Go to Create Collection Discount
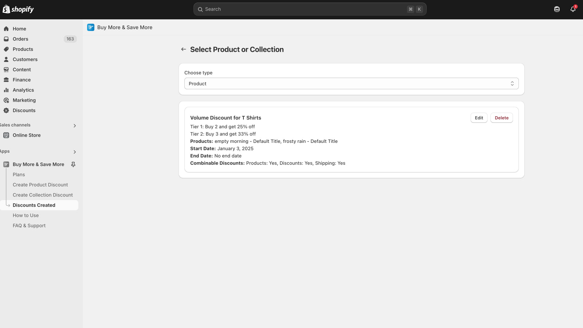 (x=43, y=195)
